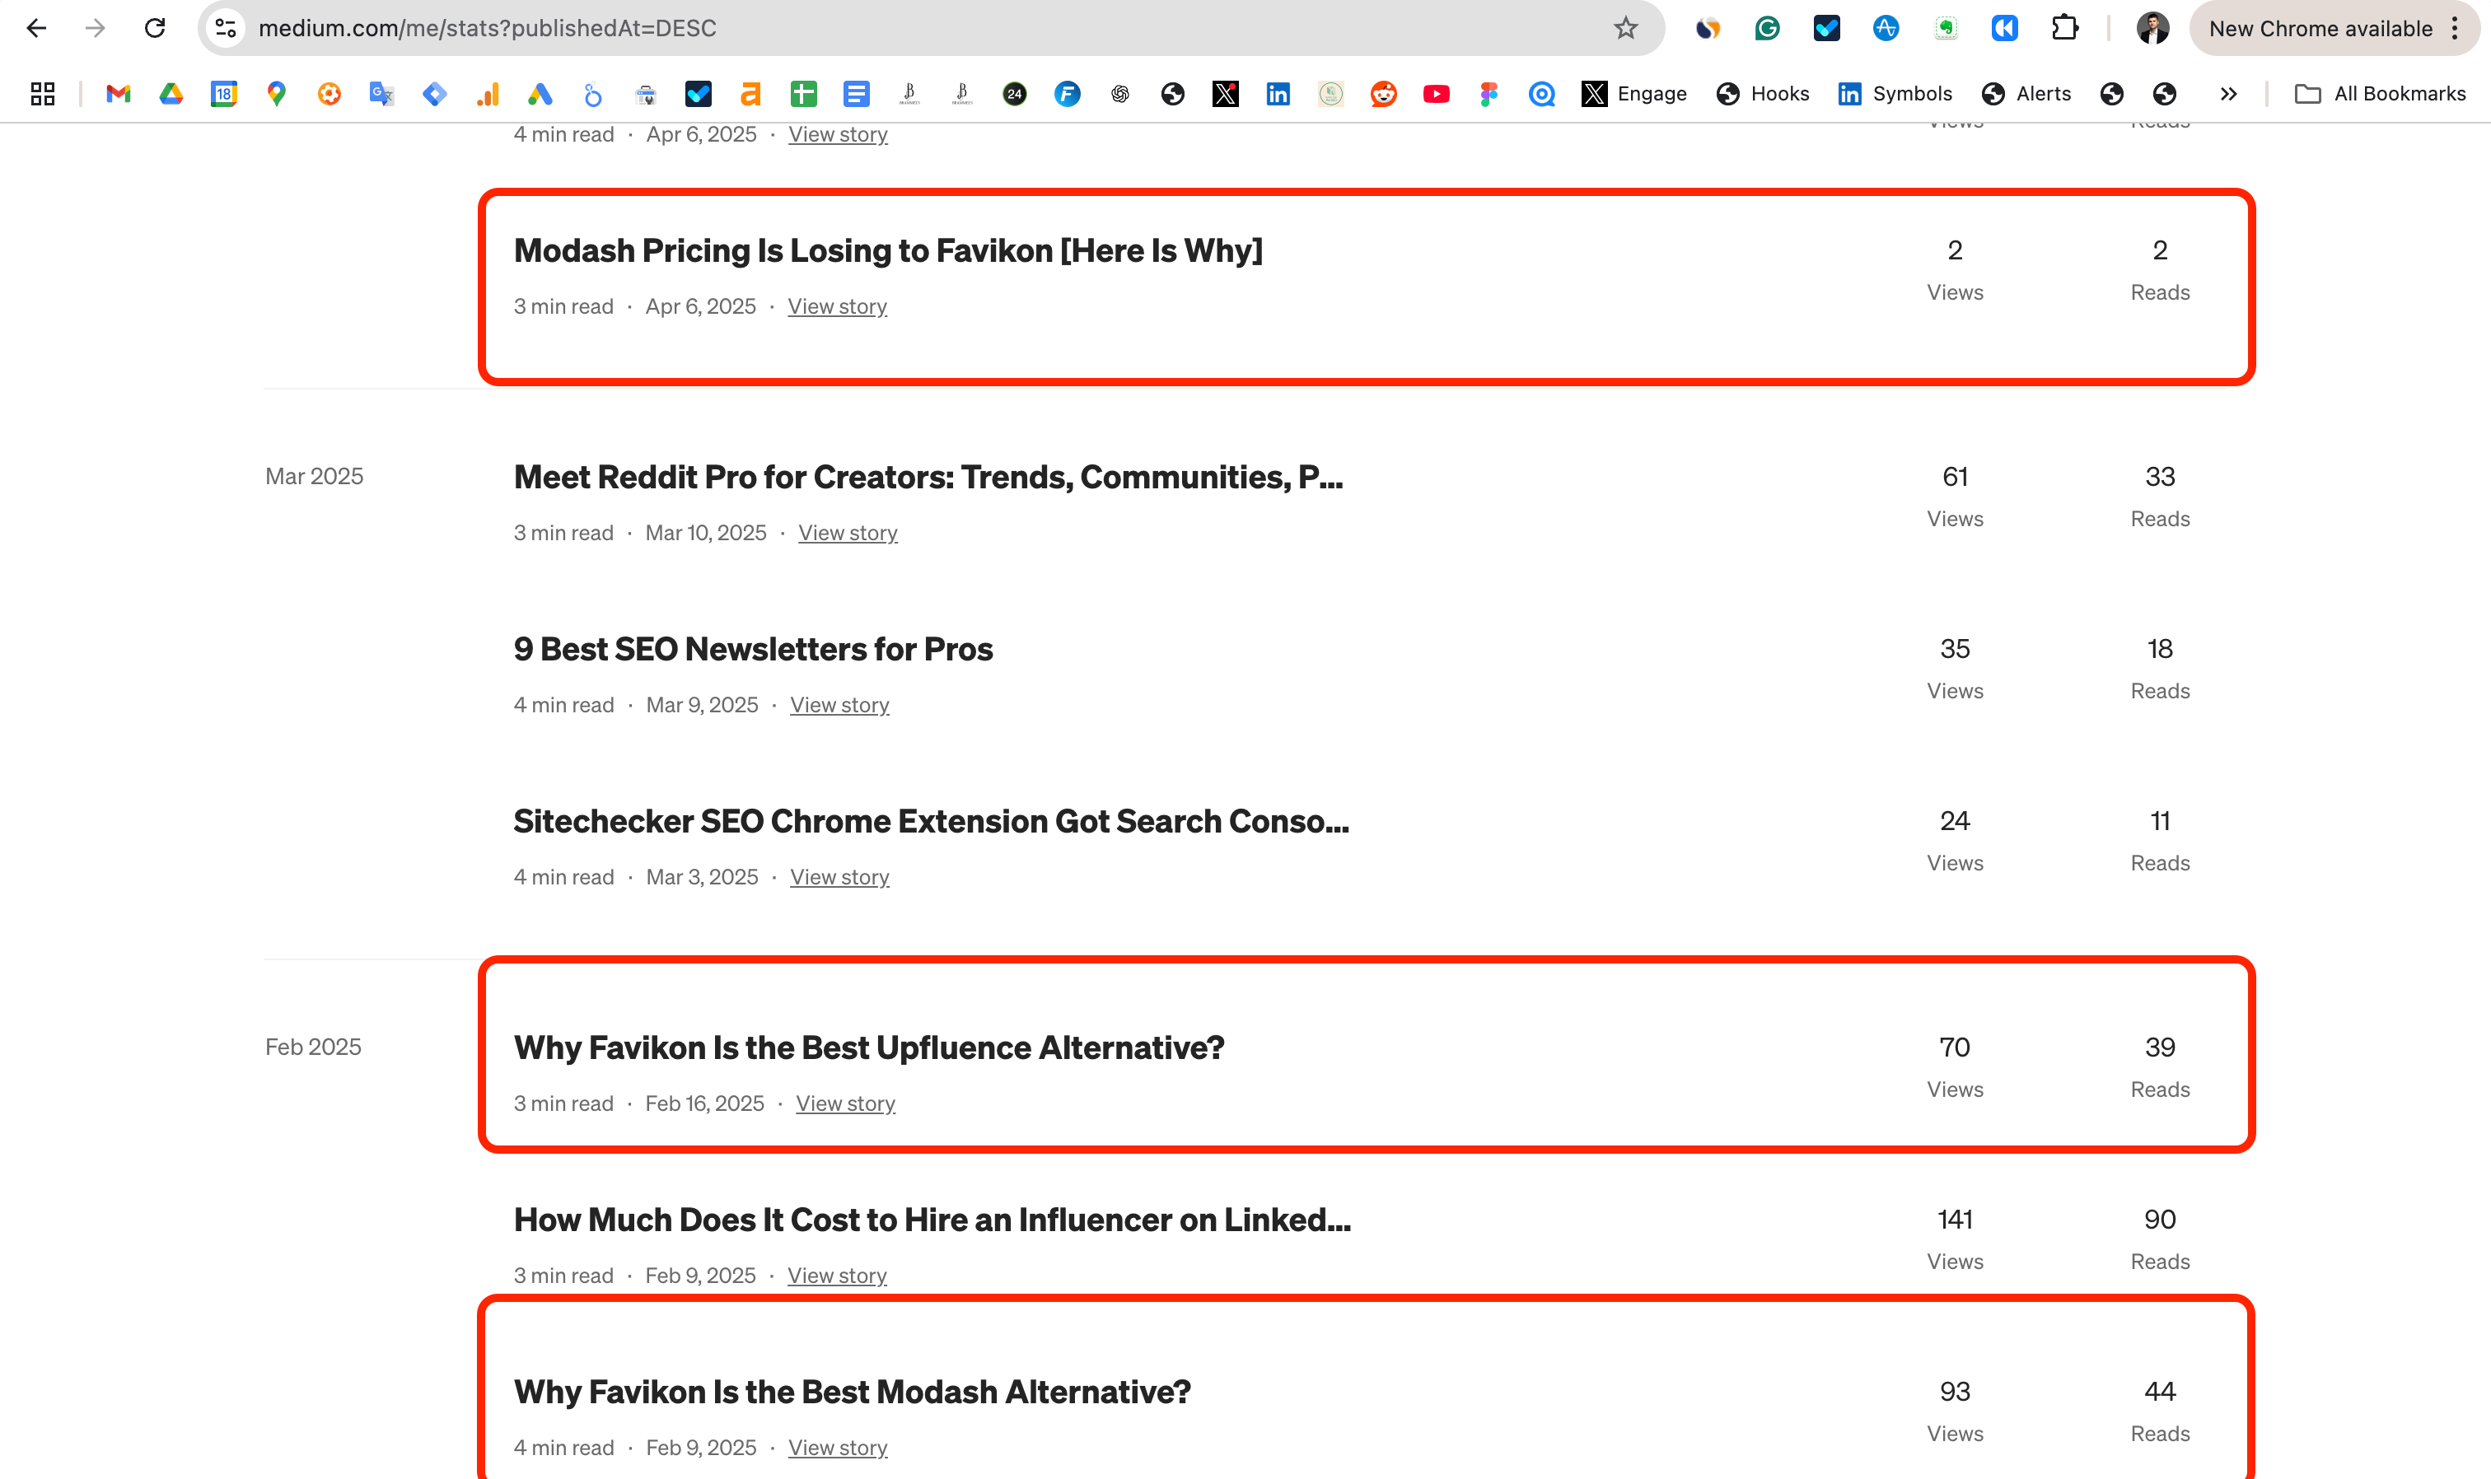Open the Reddit bookmark
The width and height of the screenshot is (2491, 1479).
1384,94
